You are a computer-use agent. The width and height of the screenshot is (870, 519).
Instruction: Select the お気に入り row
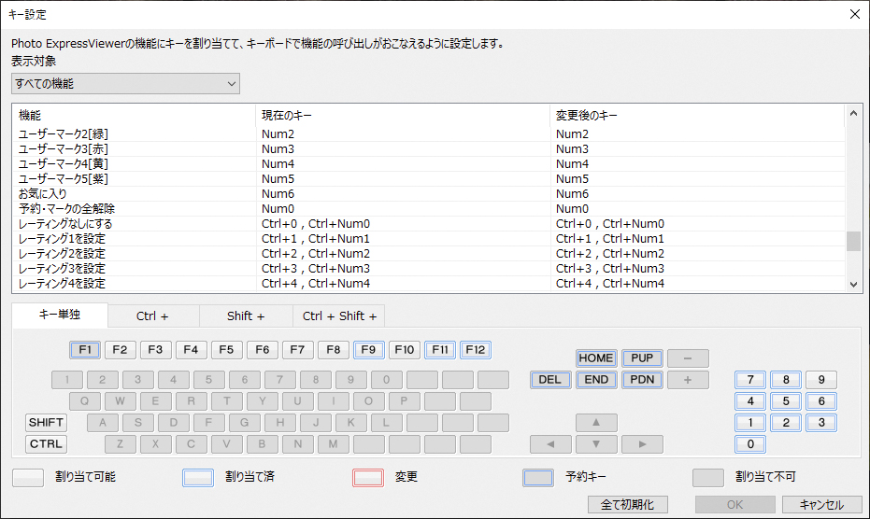click(x=428, y=194)
